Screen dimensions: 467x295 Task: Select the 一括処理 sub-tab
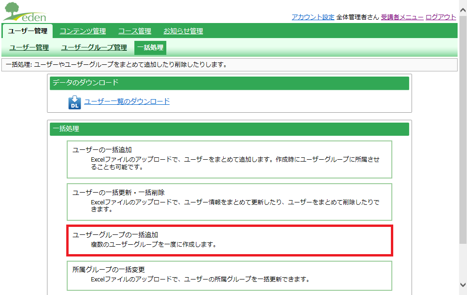pos(150,47)
